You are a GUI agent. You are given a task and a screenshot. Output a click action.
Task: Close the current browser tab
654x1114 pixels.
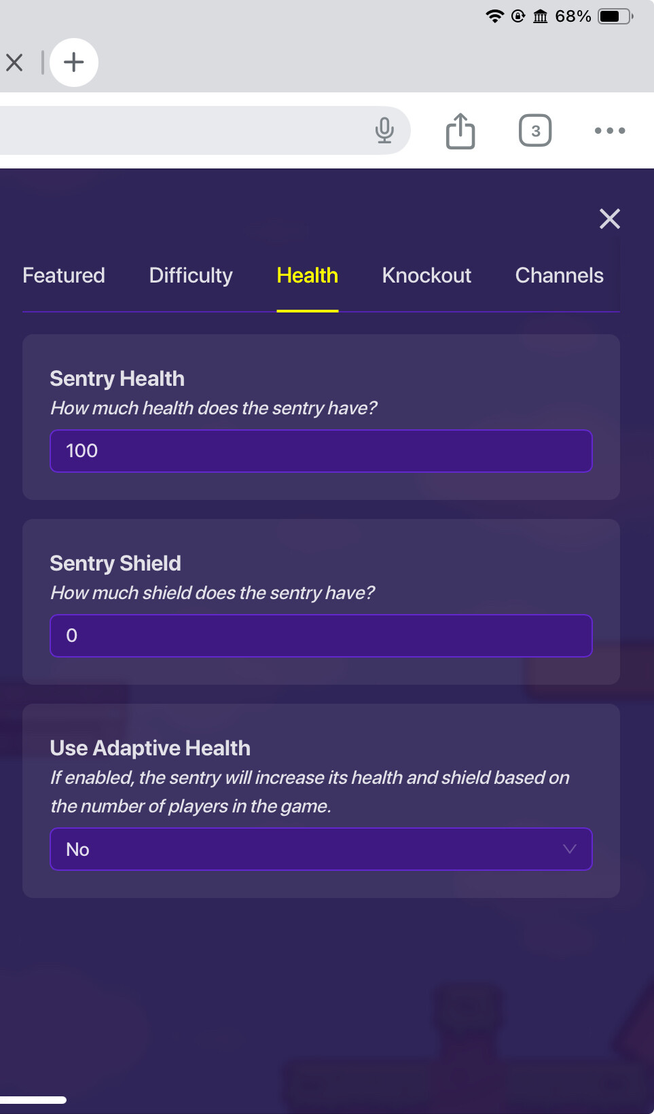pyautogui.click(x=14, y=62)
